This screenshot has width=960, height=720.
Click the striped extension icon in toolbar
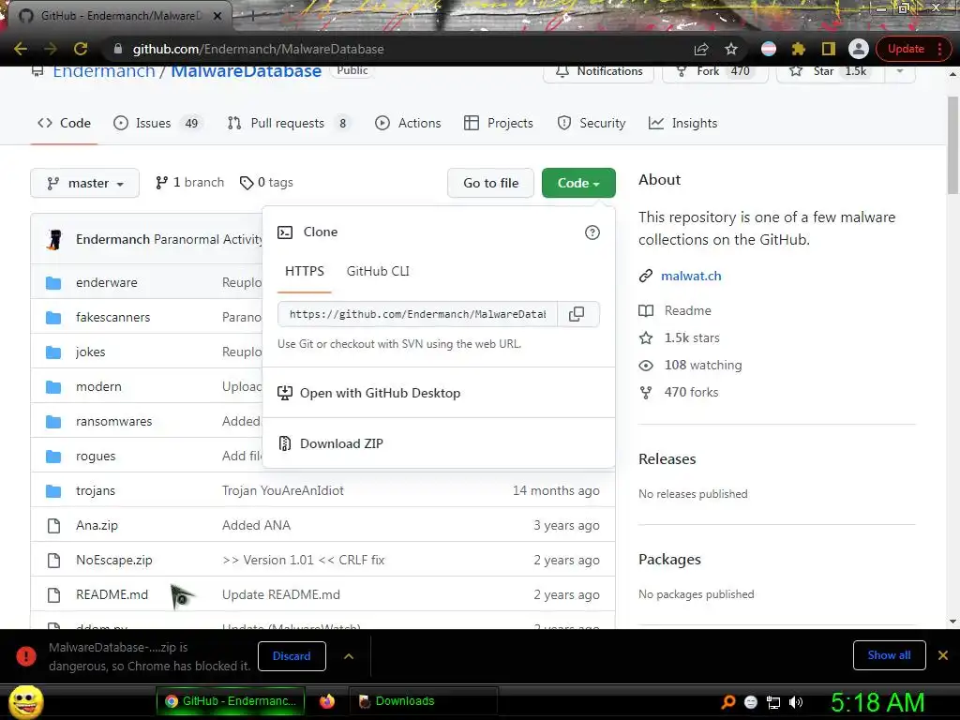769,49
